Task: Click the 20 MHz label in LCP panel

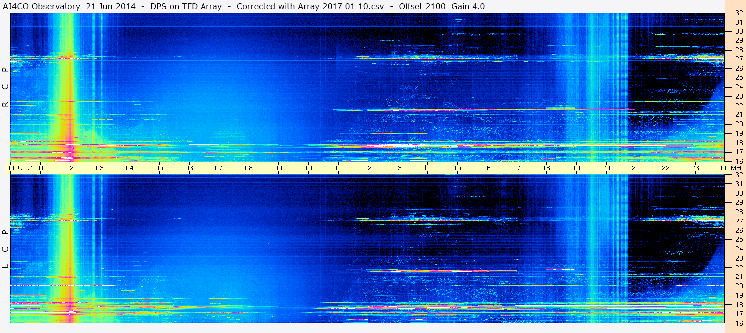Action: (x=738, y=286)
